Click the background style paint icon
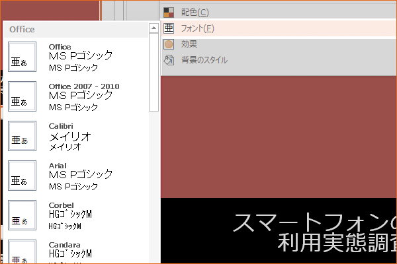Image resolution: width=397 pixels, height=264 pixels. pyautogui.click(x=169, y=60)
